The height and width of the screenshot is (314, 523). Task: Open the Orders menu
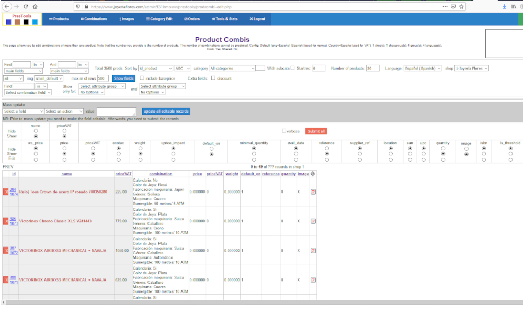click(x=192, y=19)
